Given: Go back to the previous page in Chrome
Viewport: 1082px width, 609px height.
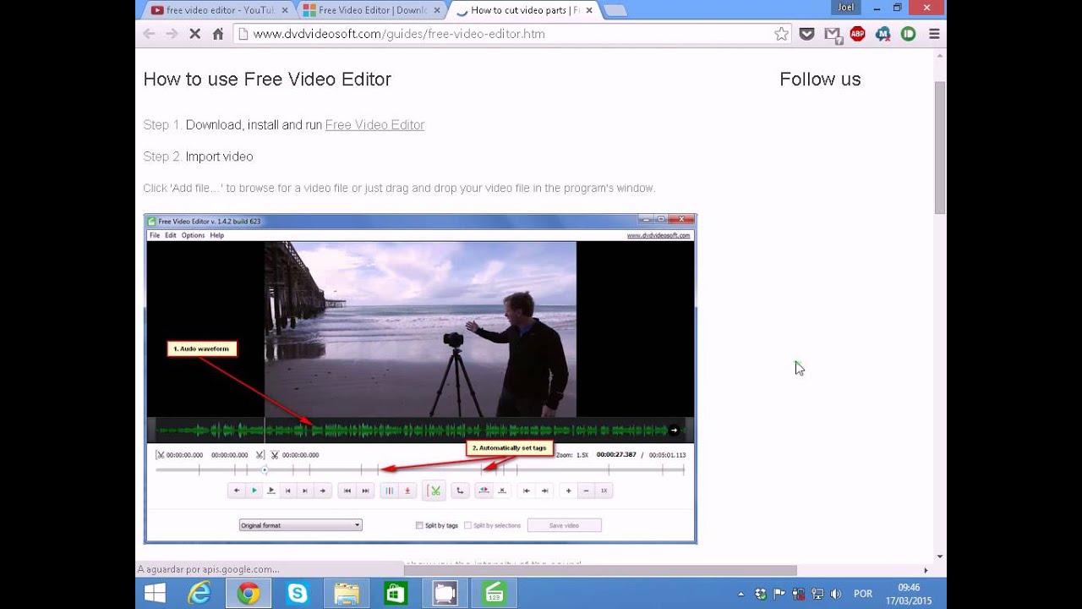Looking at the screenshot, I should coord(149,34).
